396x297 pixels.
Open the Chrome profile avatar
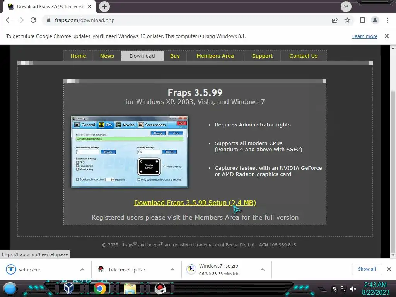(375, 20)
